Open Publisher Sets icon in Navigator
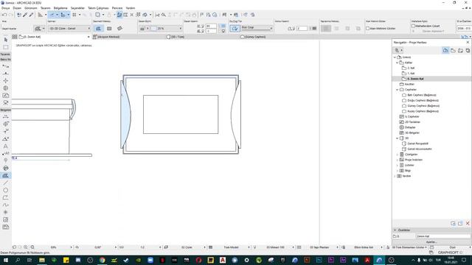This screenshot has width=472, height=265. click(468, 51)
